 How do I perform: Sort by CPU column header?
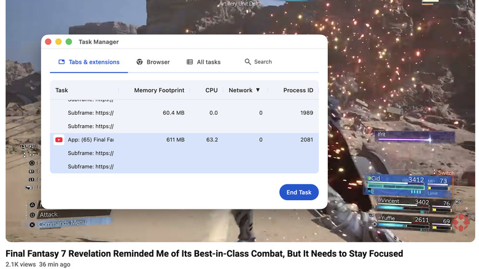click(x=211, y=90)
